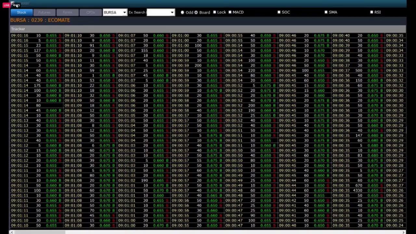The height and width of the screenshot is (234, 416).
Task: Select the Board radio button
Action: click(196, 12)
